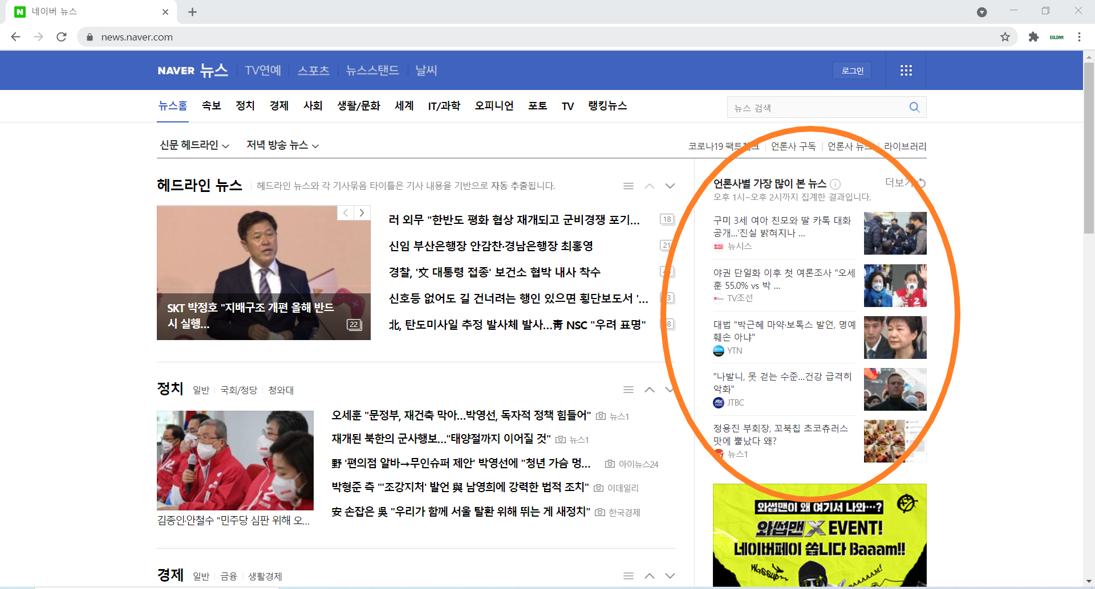Move 헤드라인 뉴스 section up
The height and width of the screenshot is (589, 1095).
coord(650,186)
